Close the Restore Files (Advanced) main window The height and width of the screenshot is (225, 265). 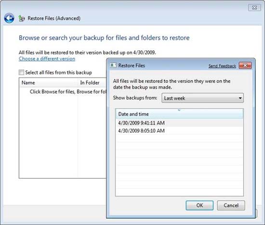254,8
